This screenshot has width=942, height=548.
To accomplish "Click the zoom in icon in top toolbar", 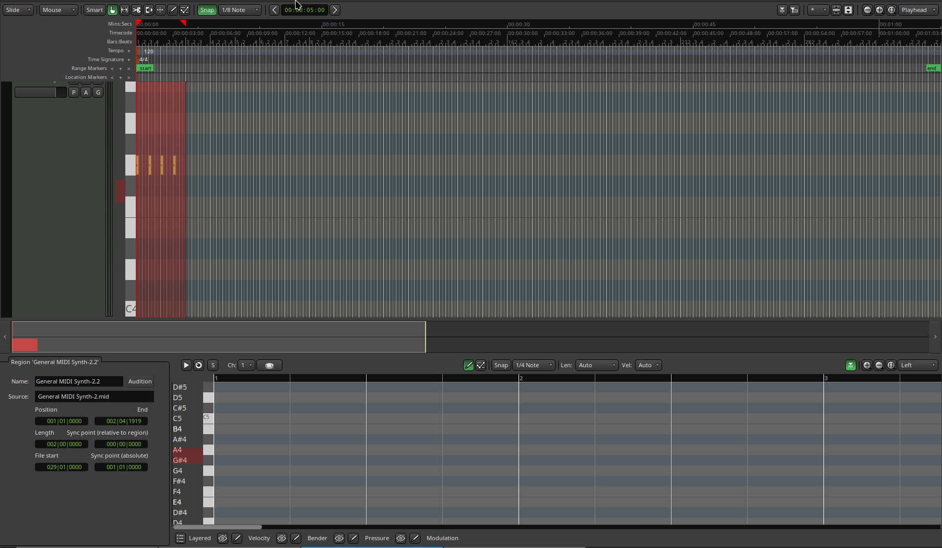I will (x=879, y=10).
